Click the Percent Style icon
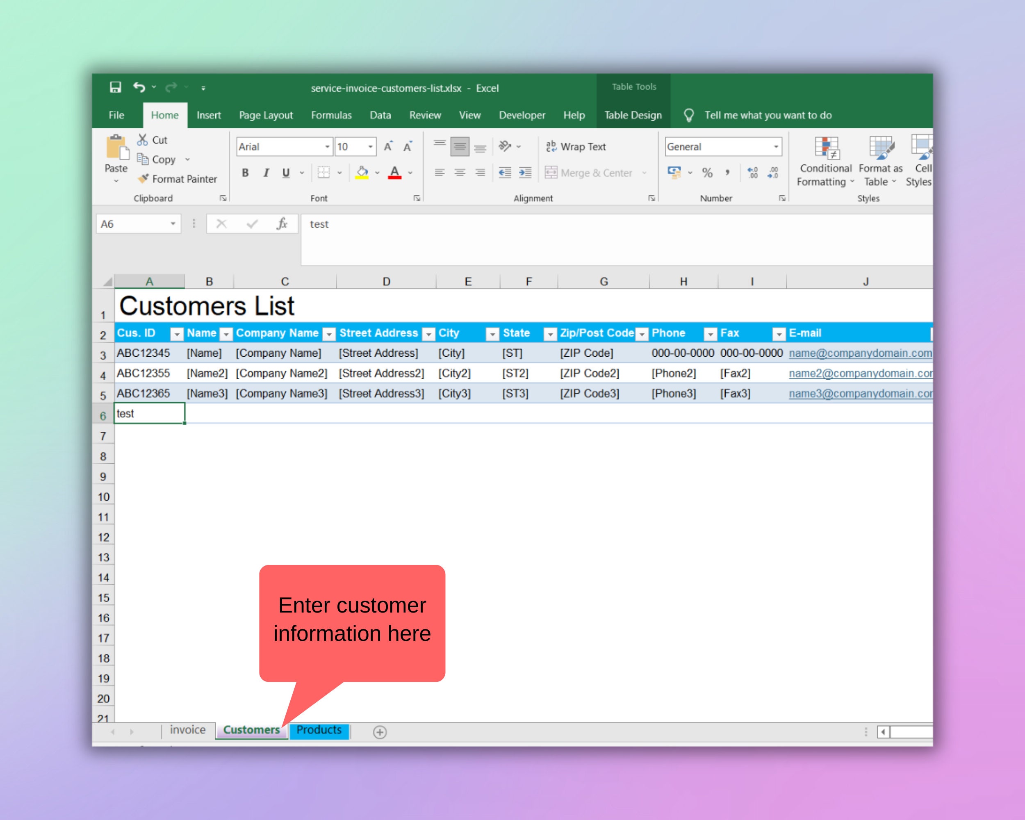 706,173
